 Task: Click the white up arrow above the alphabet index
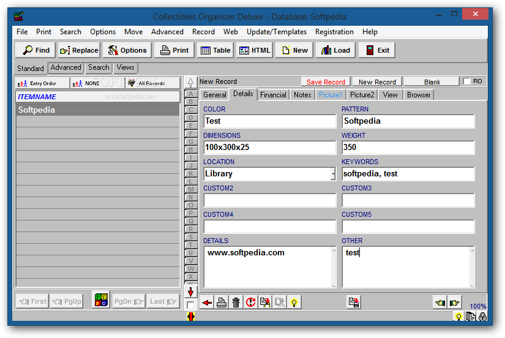[190, 83]
